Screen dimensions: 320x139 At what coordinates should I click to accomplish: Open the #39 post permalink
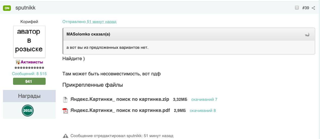306,8
